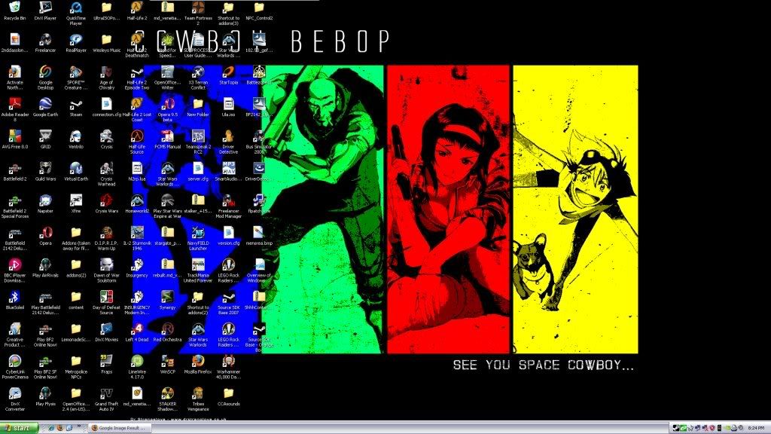Open Bus Simulator 2008 shortcut
Viewport: 771px width, 434px height.
tap(259, 142)
